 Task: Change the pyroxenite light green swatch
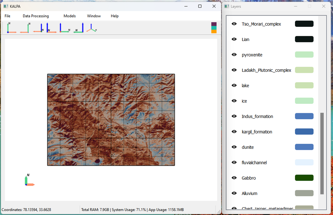[x=304, y=55]
